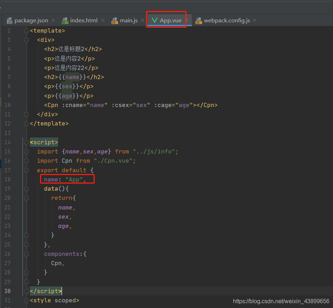Click line number 10 in the gutter

click(x=7, y=105)
